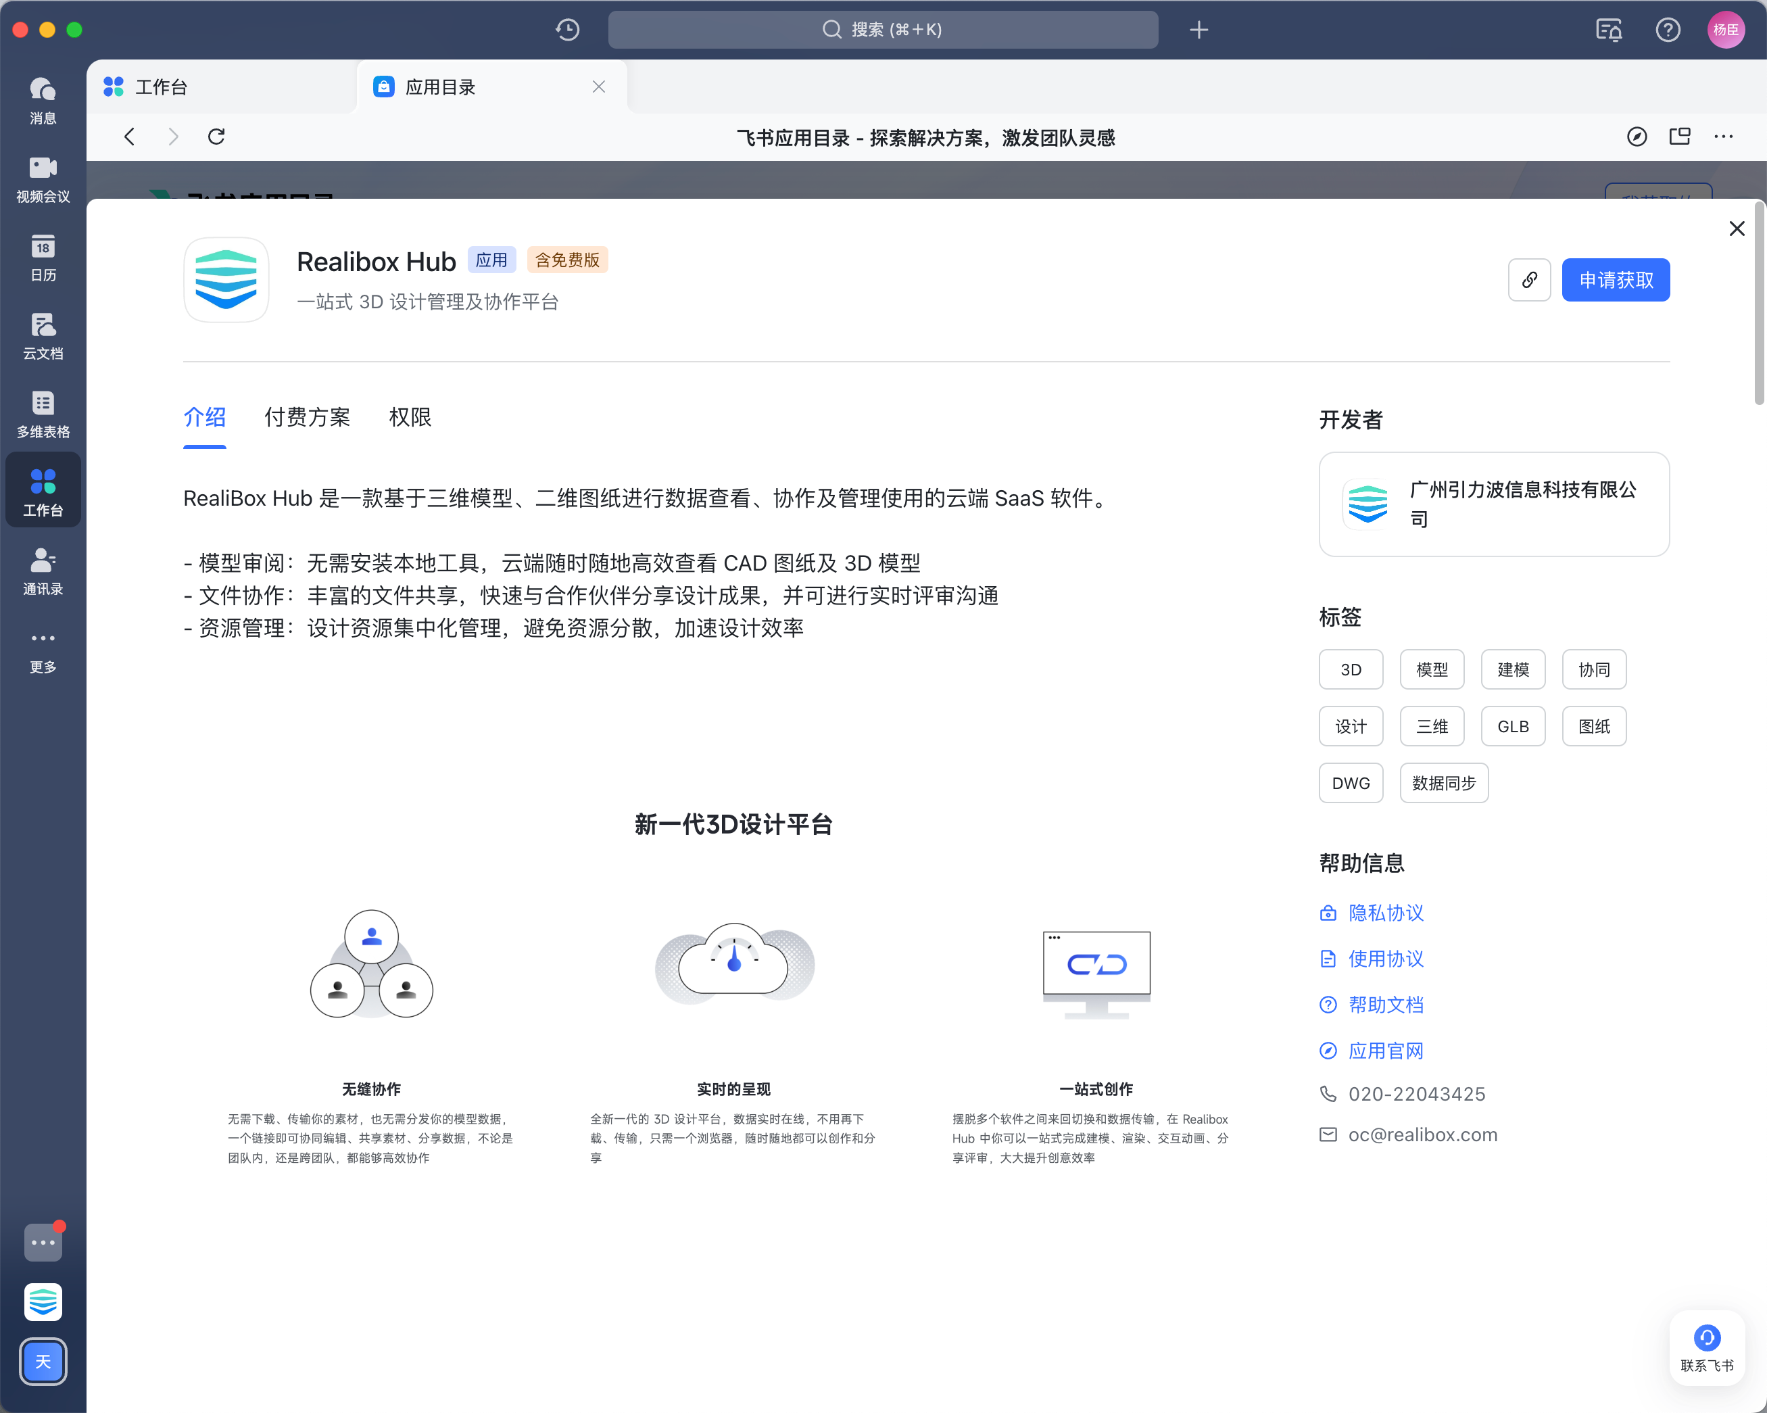Click the 建模 tag
The height and width of the screenshot is (1413, 1767).
click(1513, 669)
